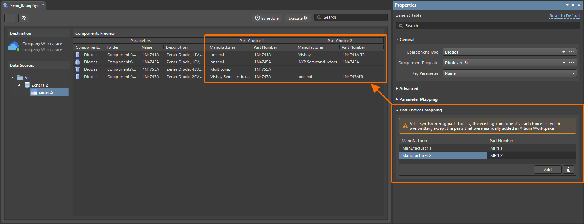584x224 pixels.
Task: Click the Execute button
Action: 298,18
